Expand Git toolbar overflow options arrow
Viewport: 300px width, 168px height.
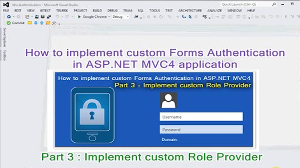tap(59, 24)
